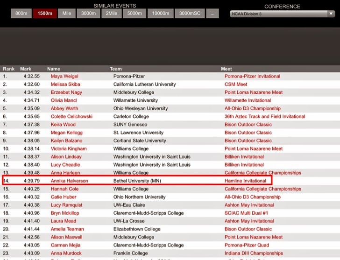Select team text SUNY Geneseo
This screenshot has height=260, width=340.
(130, 125)
